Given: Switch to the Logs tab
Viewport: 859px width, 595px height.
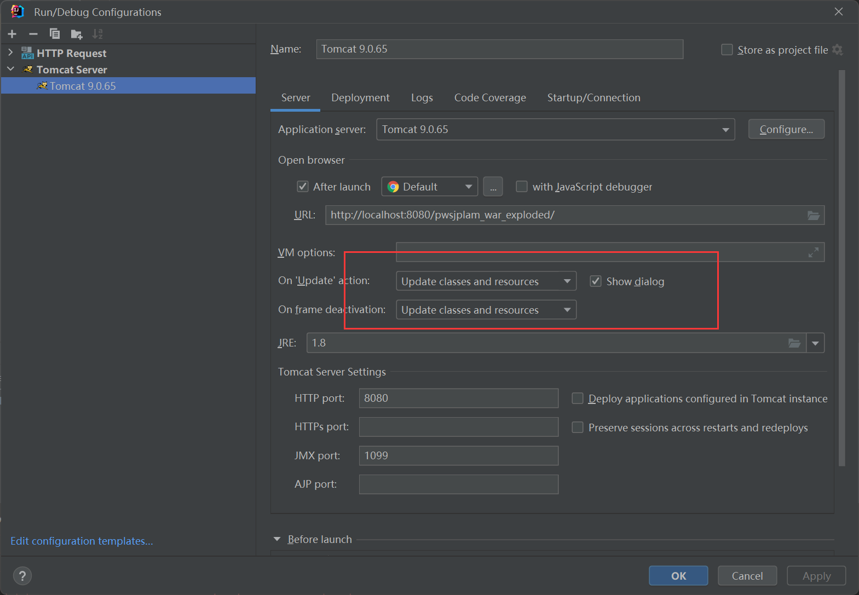Looking at the screenshot, I should coord(422,98).
